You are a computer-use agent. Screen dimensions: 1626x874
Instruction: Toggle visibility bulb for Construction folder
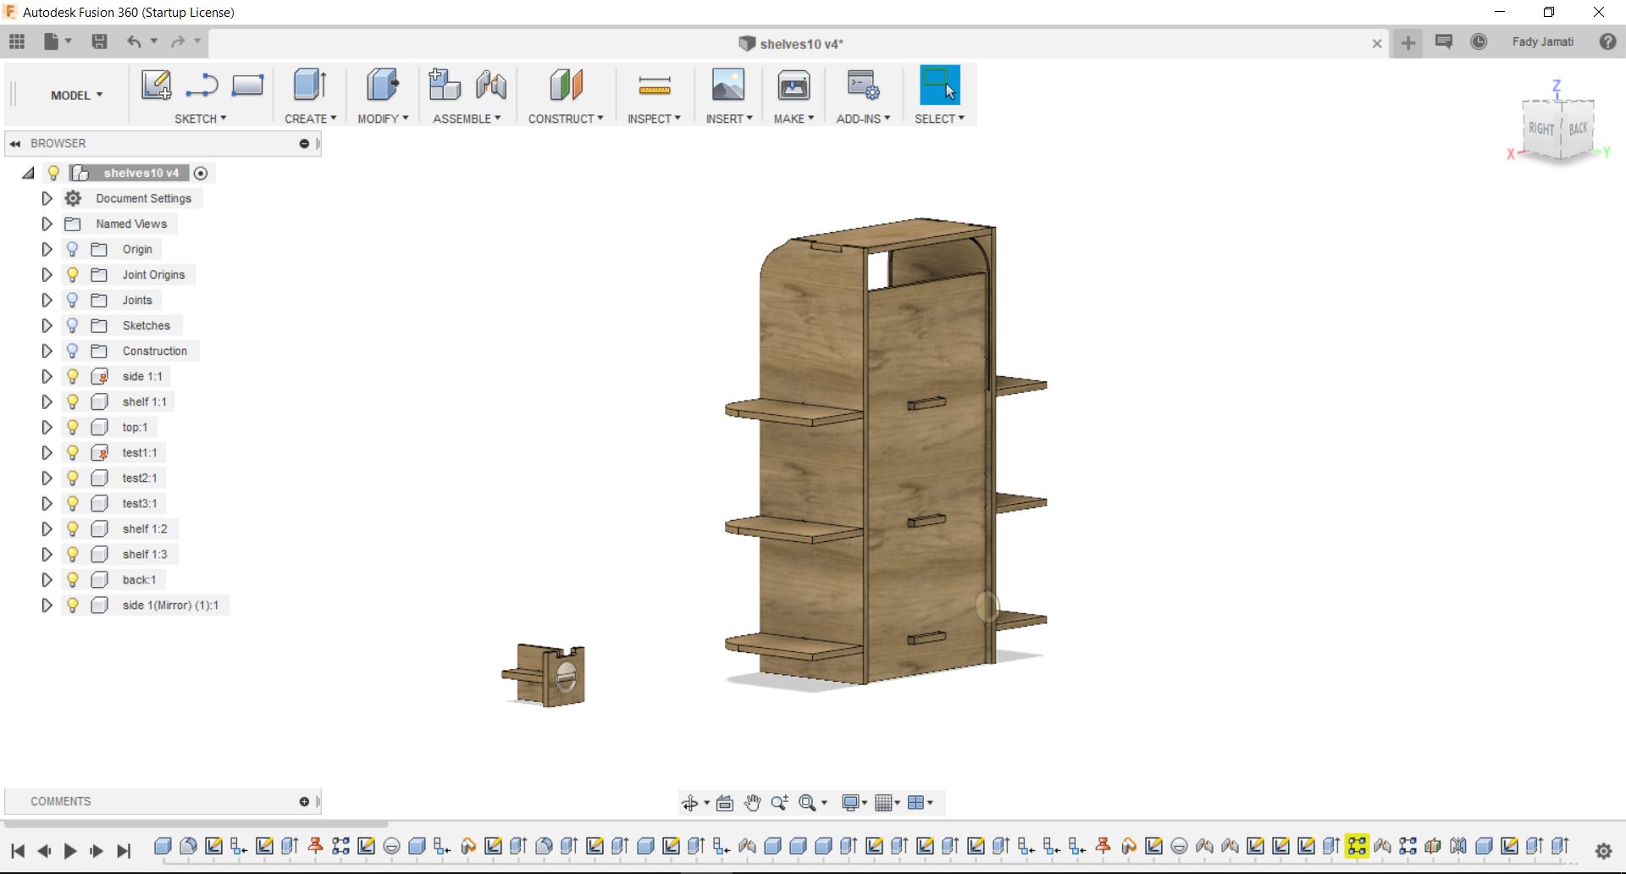coord(73,351)
